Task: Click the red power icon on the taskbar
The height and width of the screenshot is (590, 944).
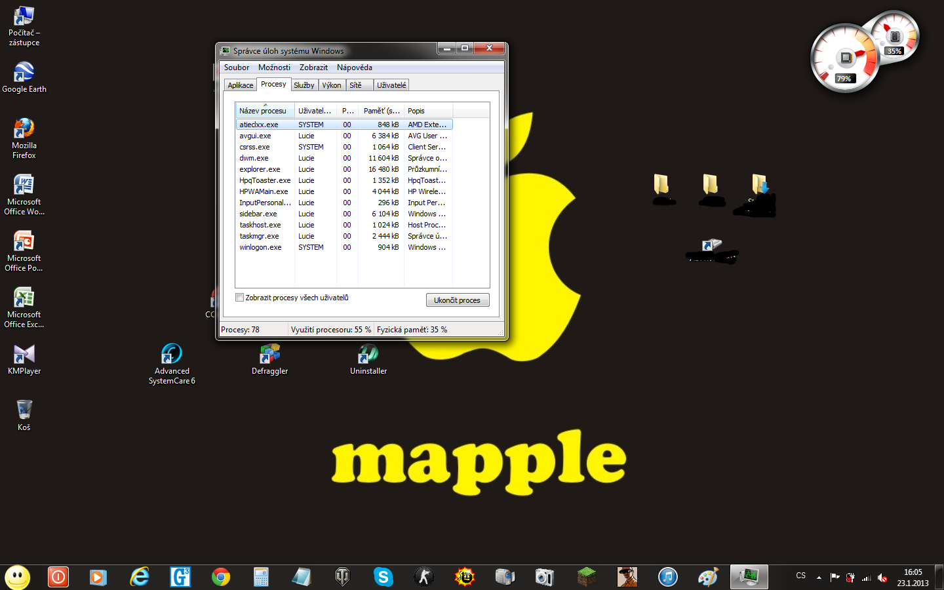Action: pos(58,577)
